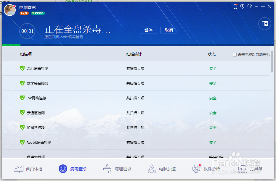The height and width of the screenshot is (181, 276).
Task: Open the phone connection icon in the title bar
Action: 235,6
